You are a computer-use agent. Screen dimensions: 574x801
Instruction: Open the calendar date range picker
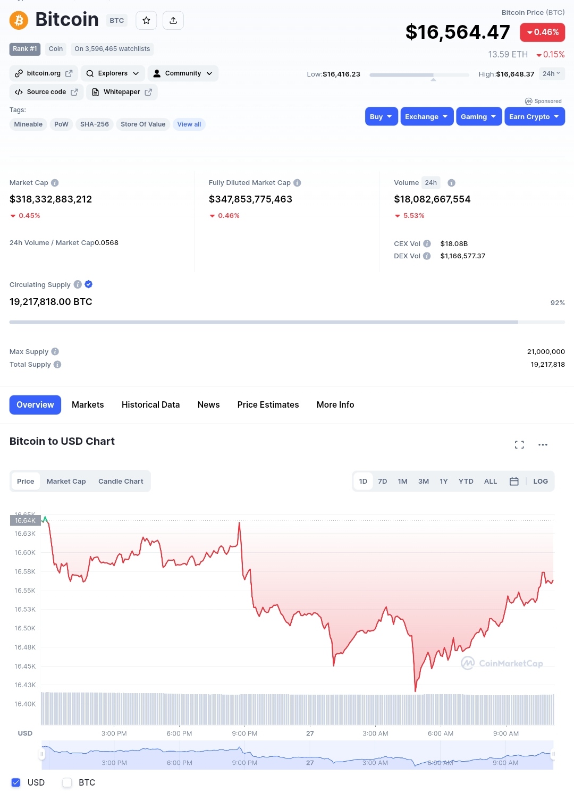514,482
